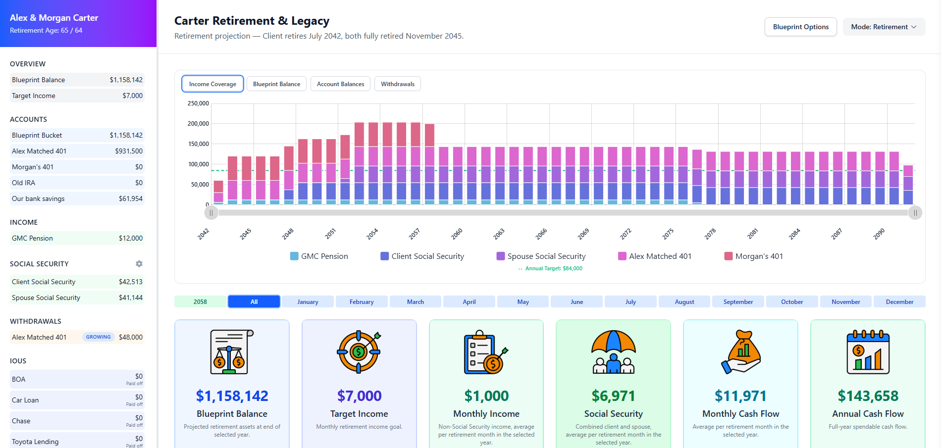Open Social Security settings gear

click(x=139, y=264)
